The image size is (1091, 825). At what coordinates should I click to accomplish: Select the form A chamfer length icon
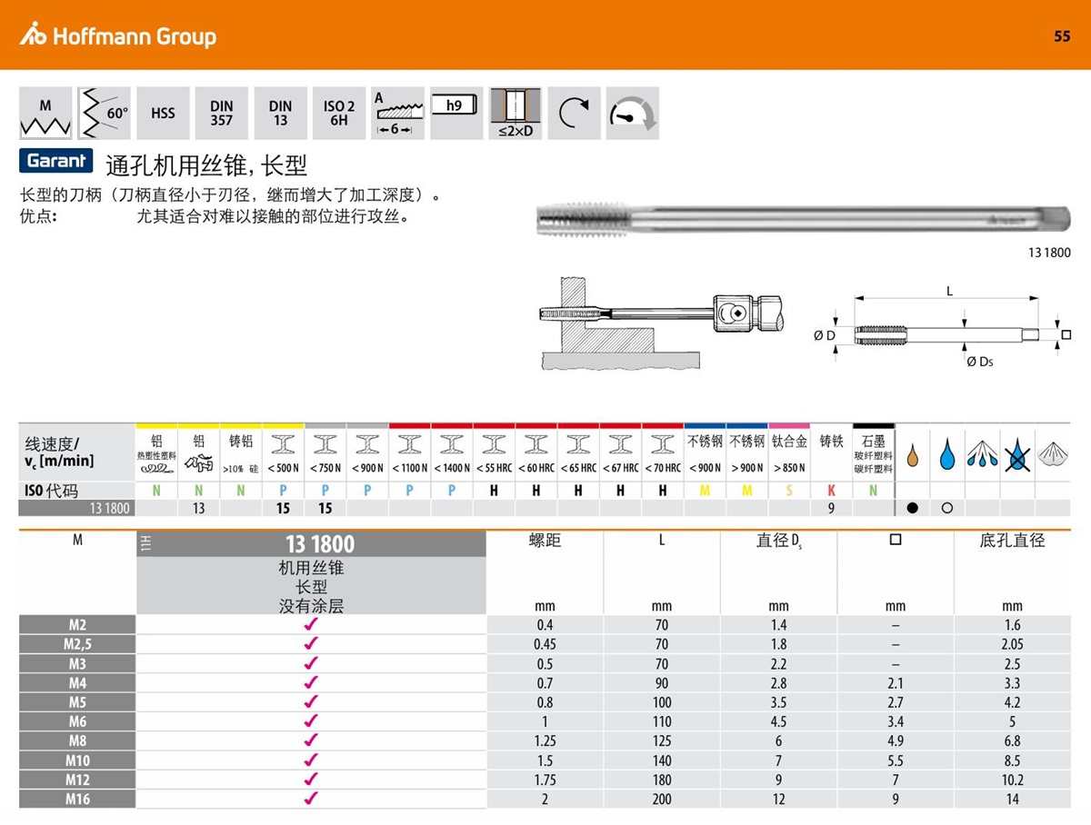pyautogui.click(x=397, y=114)
